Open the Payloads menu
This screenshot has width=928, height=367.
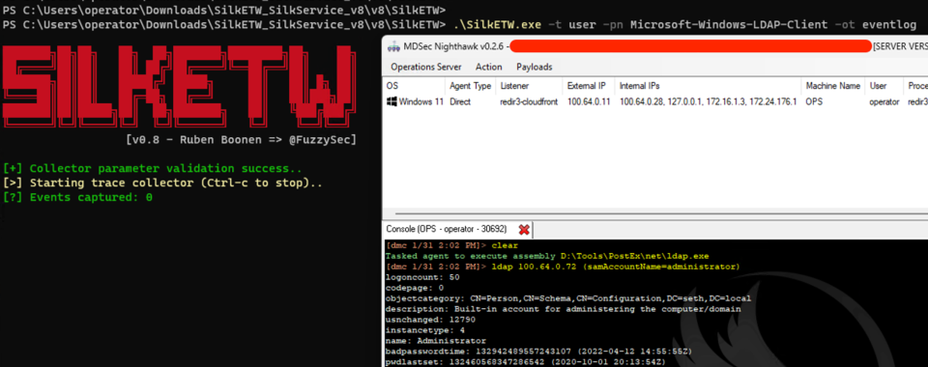point(534,67)
